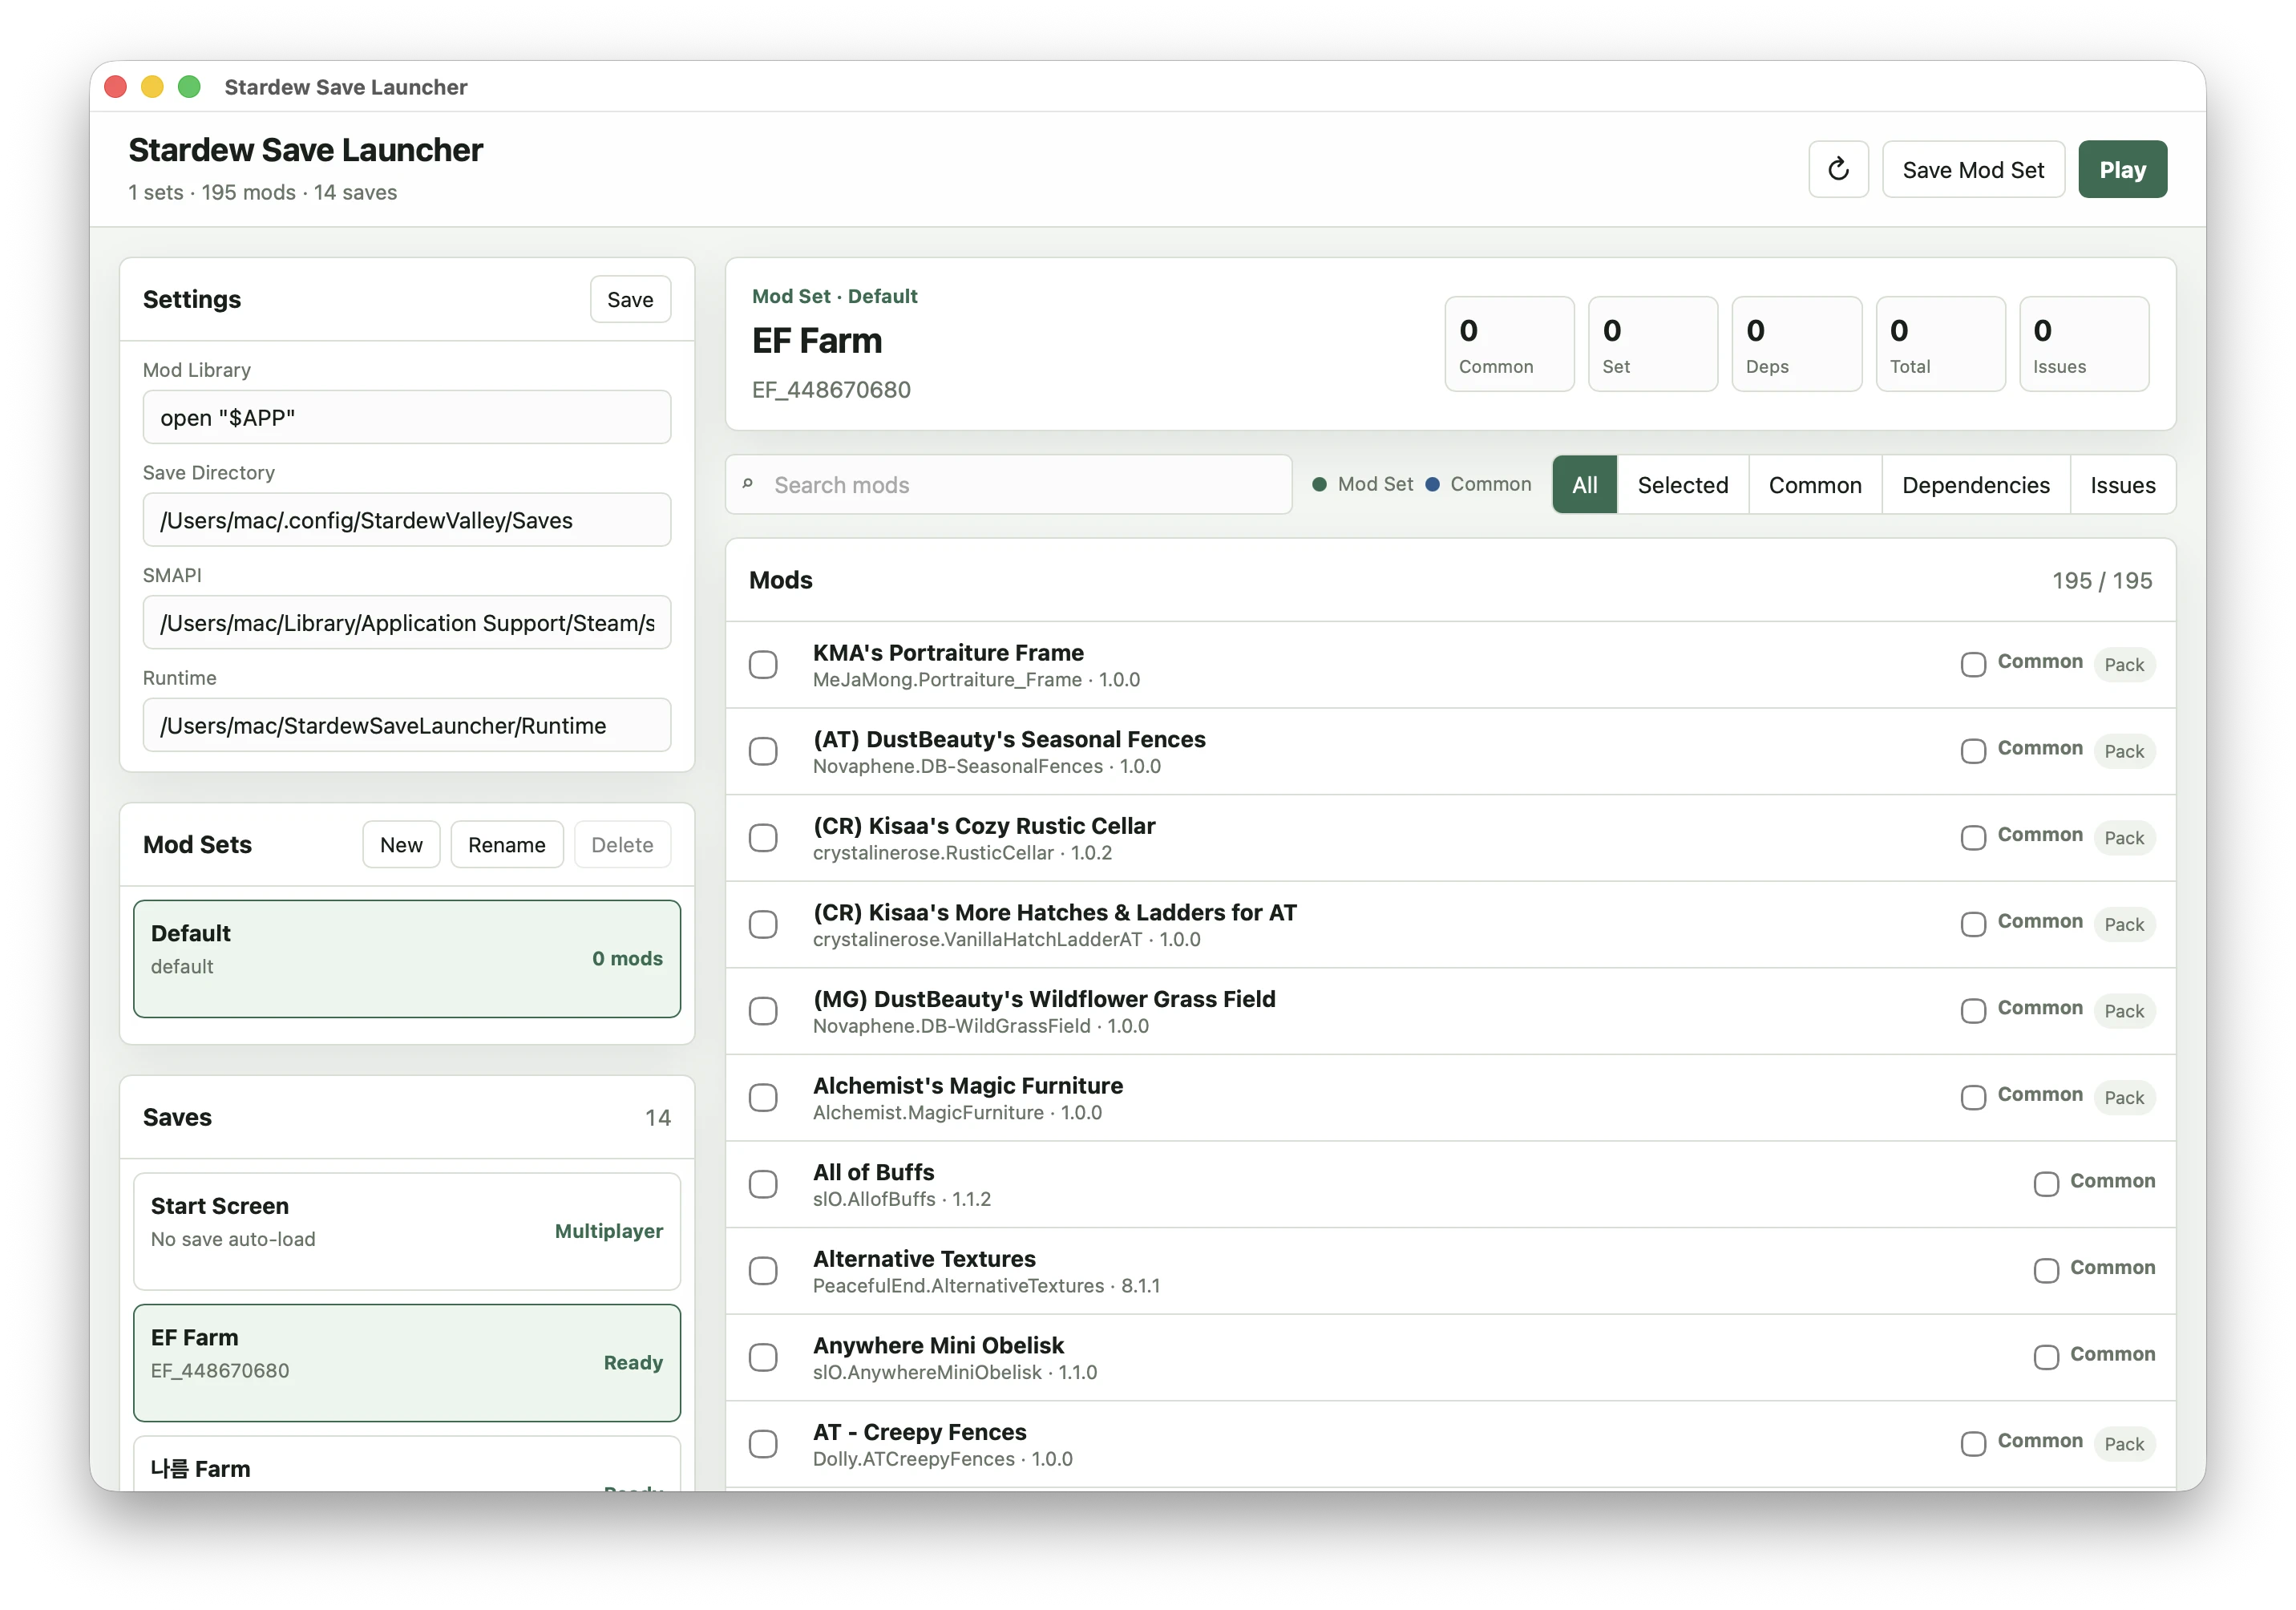
Task: Click the yellow macOS minimize button
Action: [152, 87]
